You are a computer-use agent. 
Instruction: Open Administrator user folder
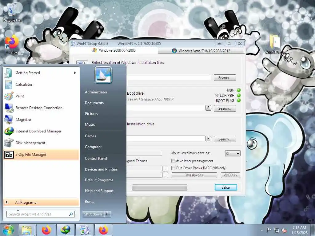[96, 92]
